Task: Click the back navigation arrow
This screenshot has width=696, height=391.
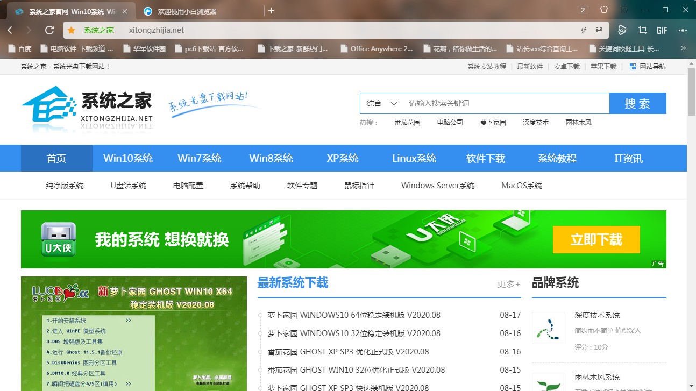Action: [x=11, y=30]
